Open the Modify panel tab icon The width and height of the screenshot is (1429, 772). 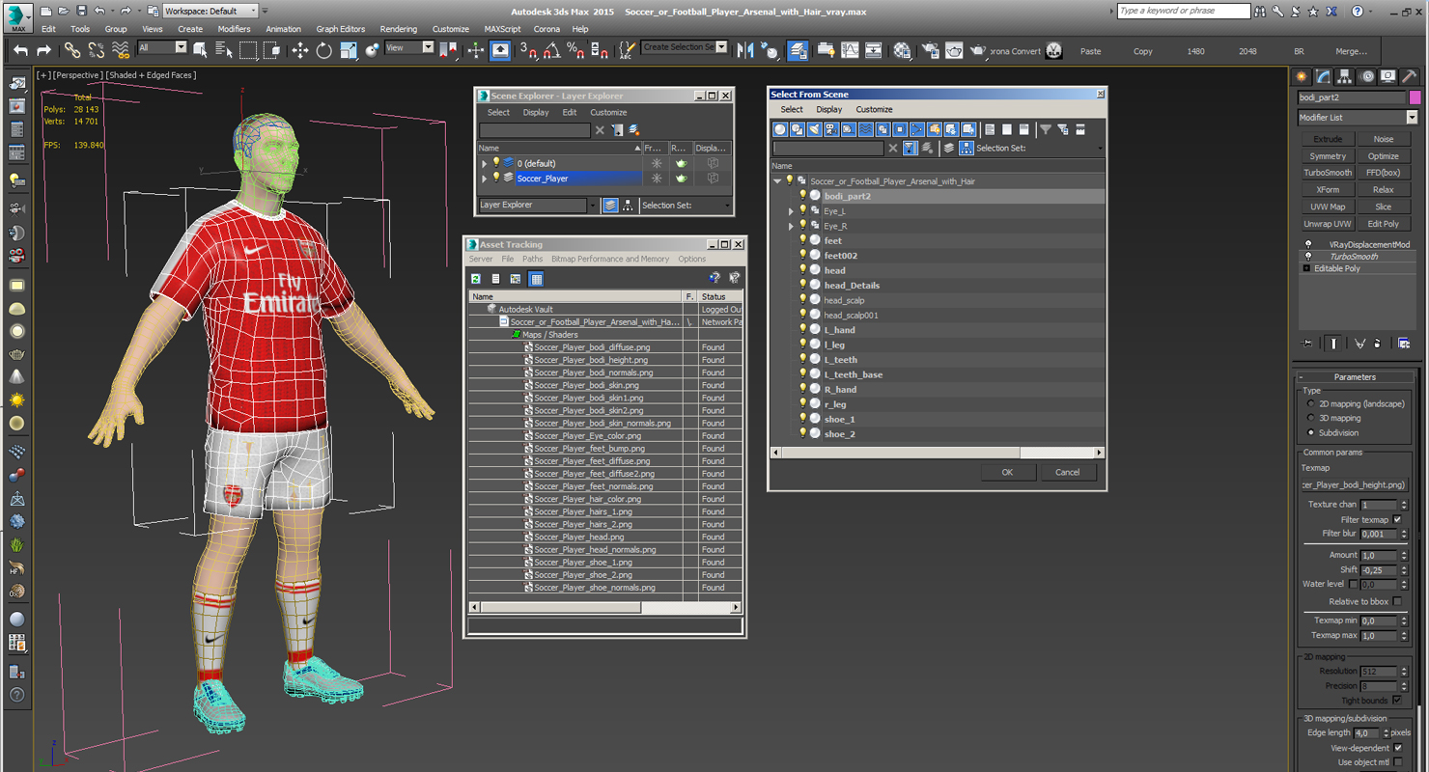point(1323,76)
